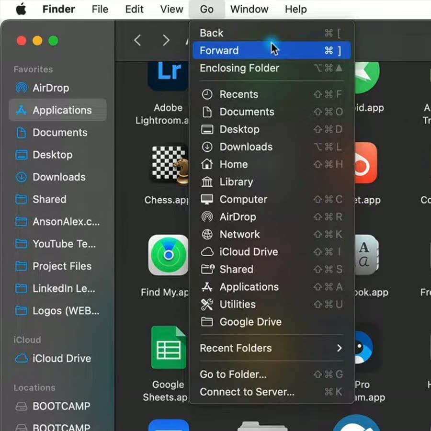Screen dimensions: 431x431
Task: Close the open Go menu
Action: click(x=207, y=9)
